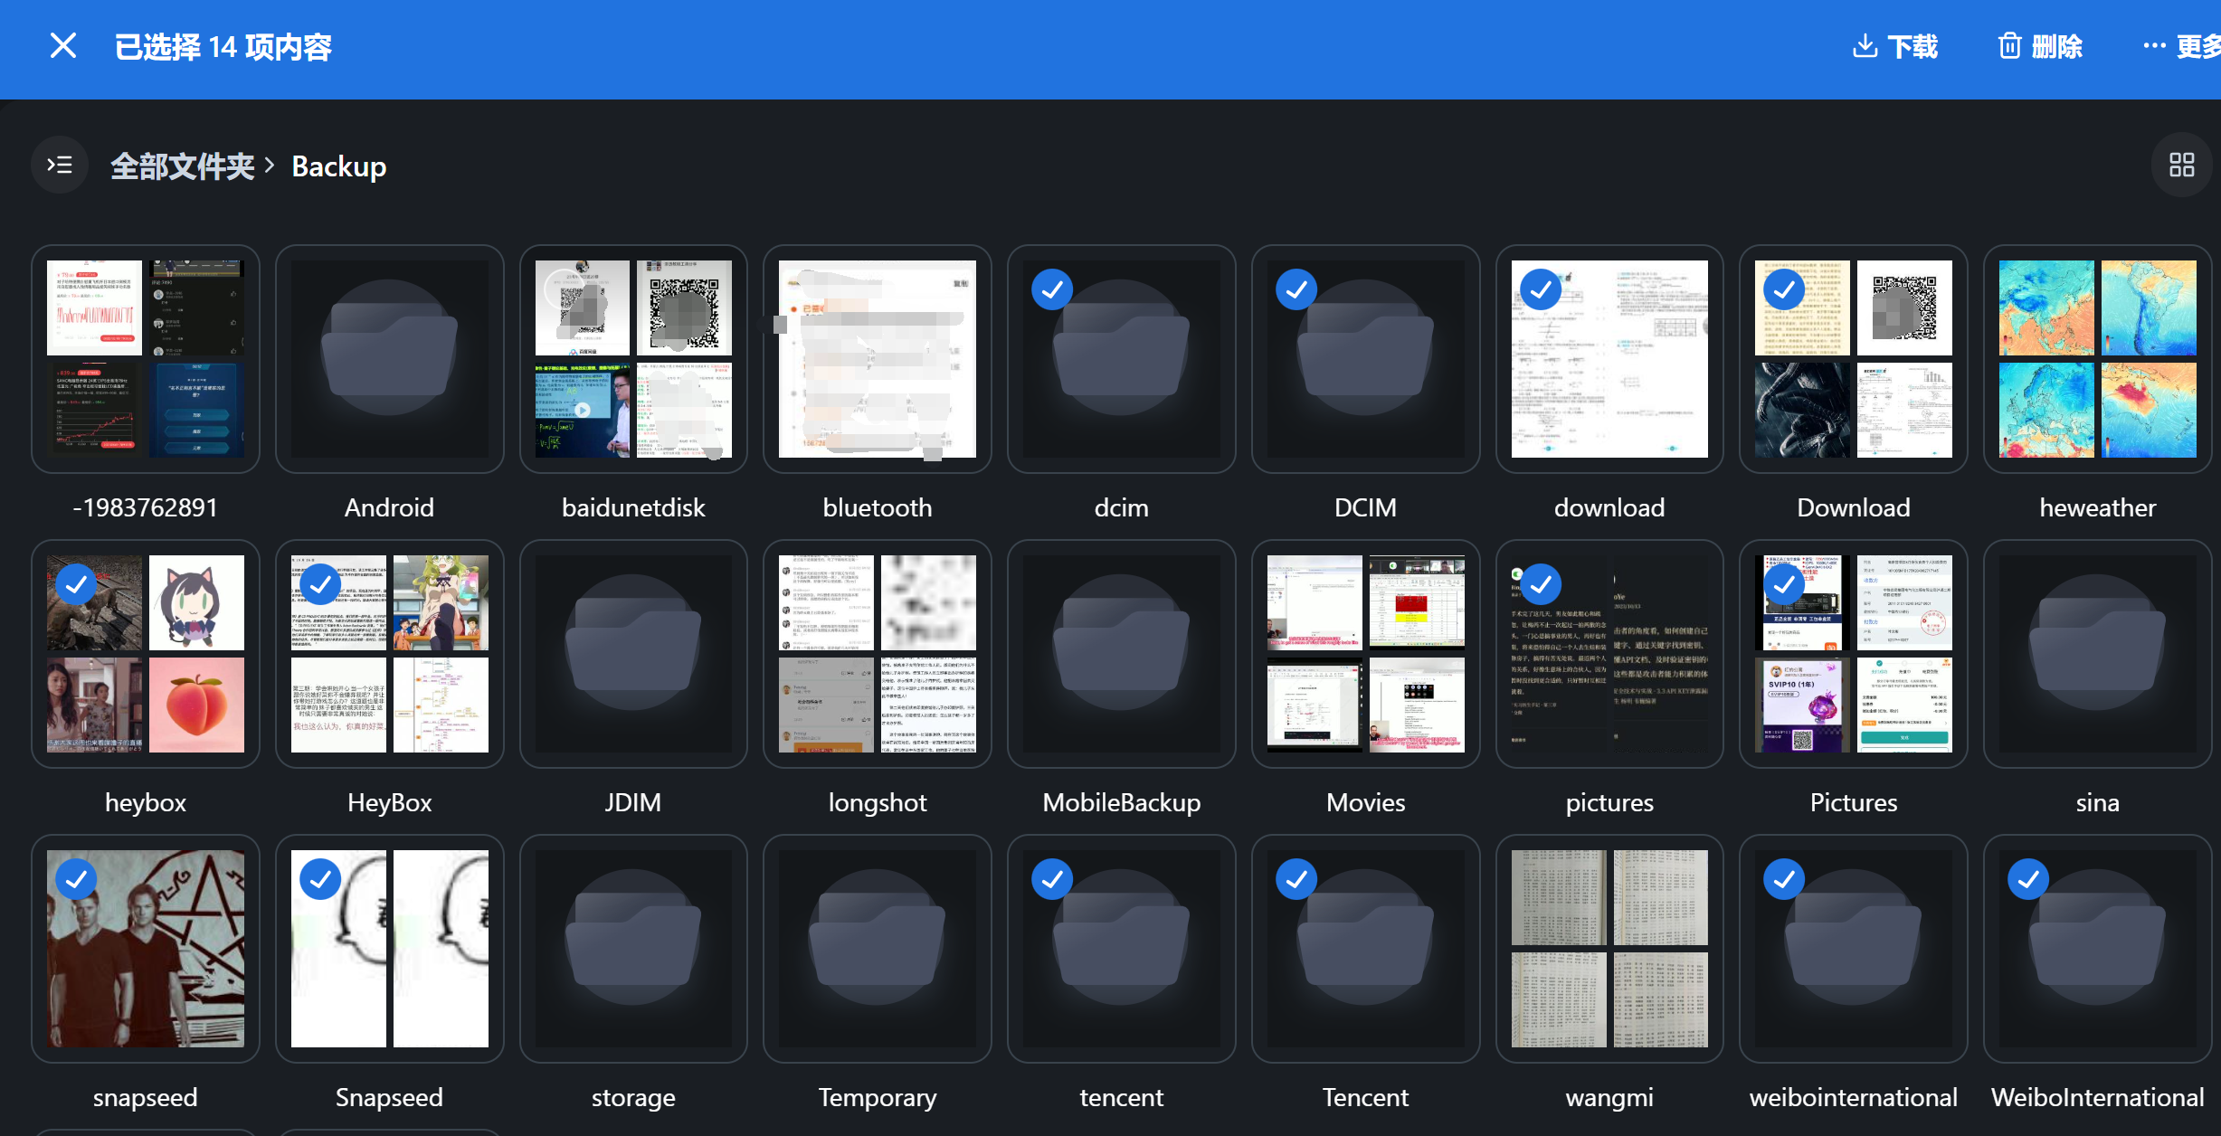This screenshot has width=2221, height=1136.
Task: Click the download icon in top bar
Action: tap(1865, 45)
